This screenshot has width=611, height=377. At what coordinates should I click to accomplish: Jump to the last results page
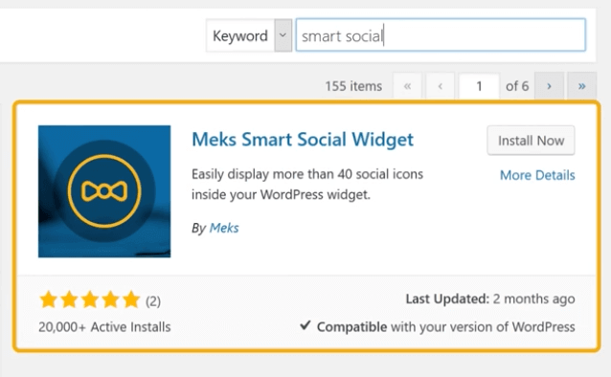[581, 86]
